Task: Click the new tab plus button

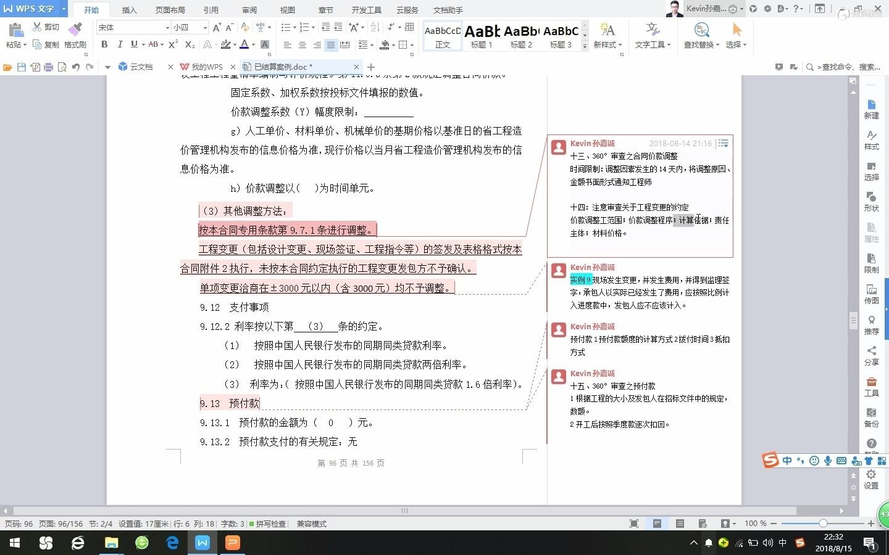Action: click(371, 67)
